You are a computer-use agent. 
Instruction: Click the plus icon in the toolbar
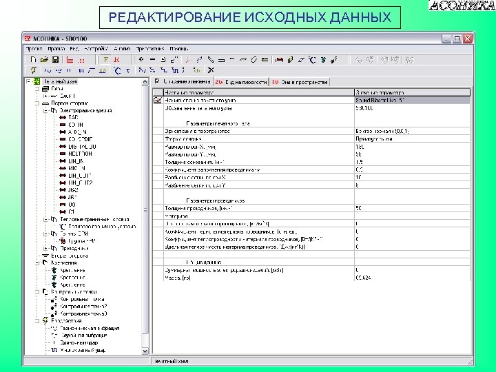[x=141, y=59]
